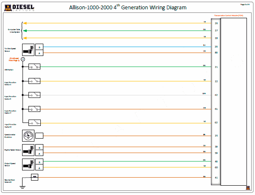Click TCM pin number 39

(x=216, y=147)
